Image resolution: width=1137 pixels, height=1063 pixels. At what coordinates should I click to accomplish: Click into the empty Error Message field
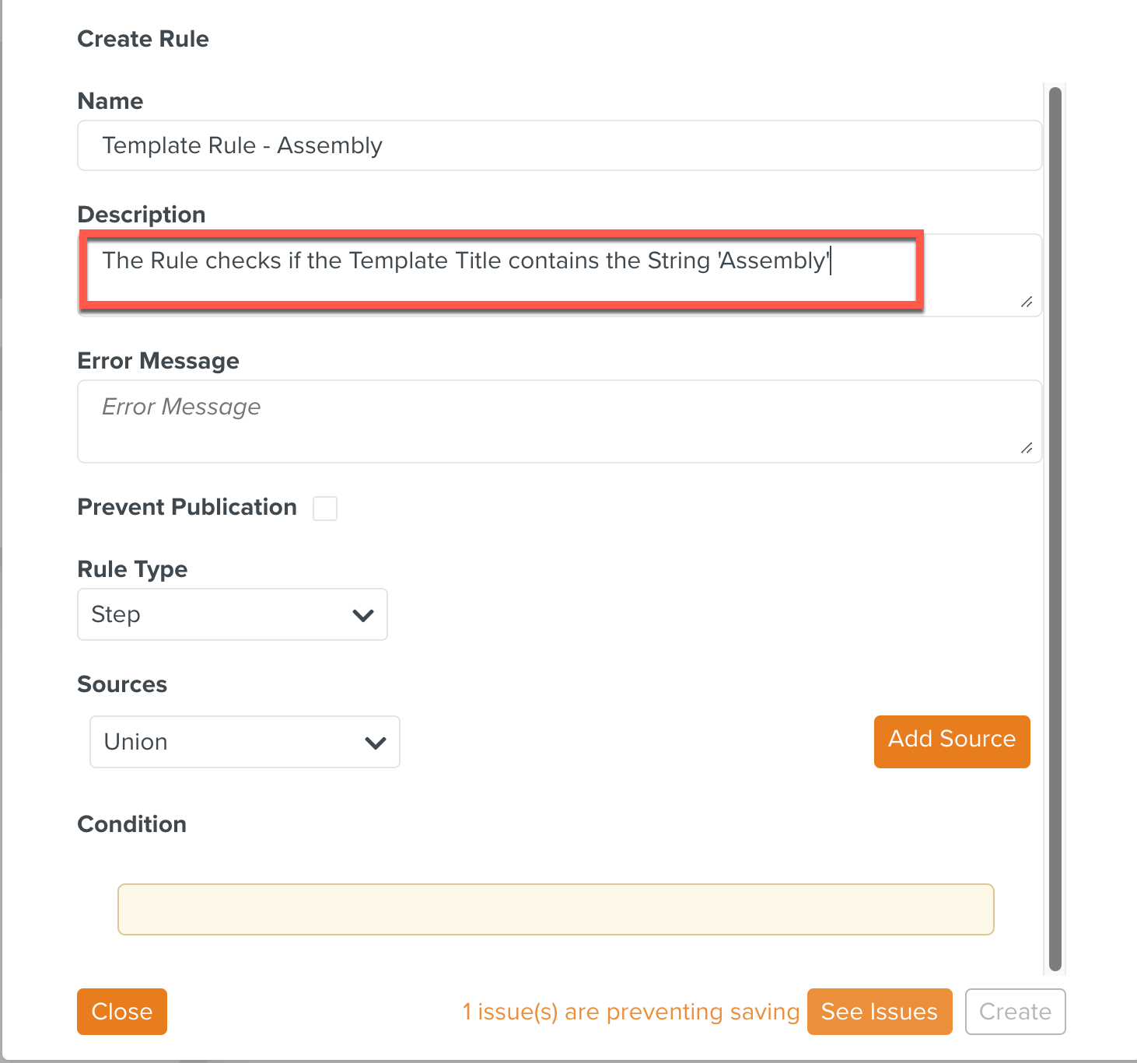(559, 421)
